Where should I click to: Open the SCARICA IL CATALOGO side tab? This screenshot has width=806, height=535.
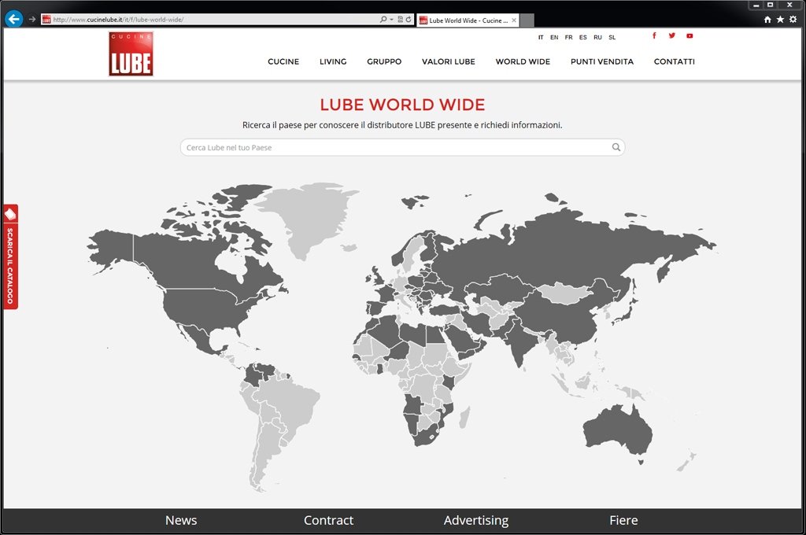[x=11, y=257]
